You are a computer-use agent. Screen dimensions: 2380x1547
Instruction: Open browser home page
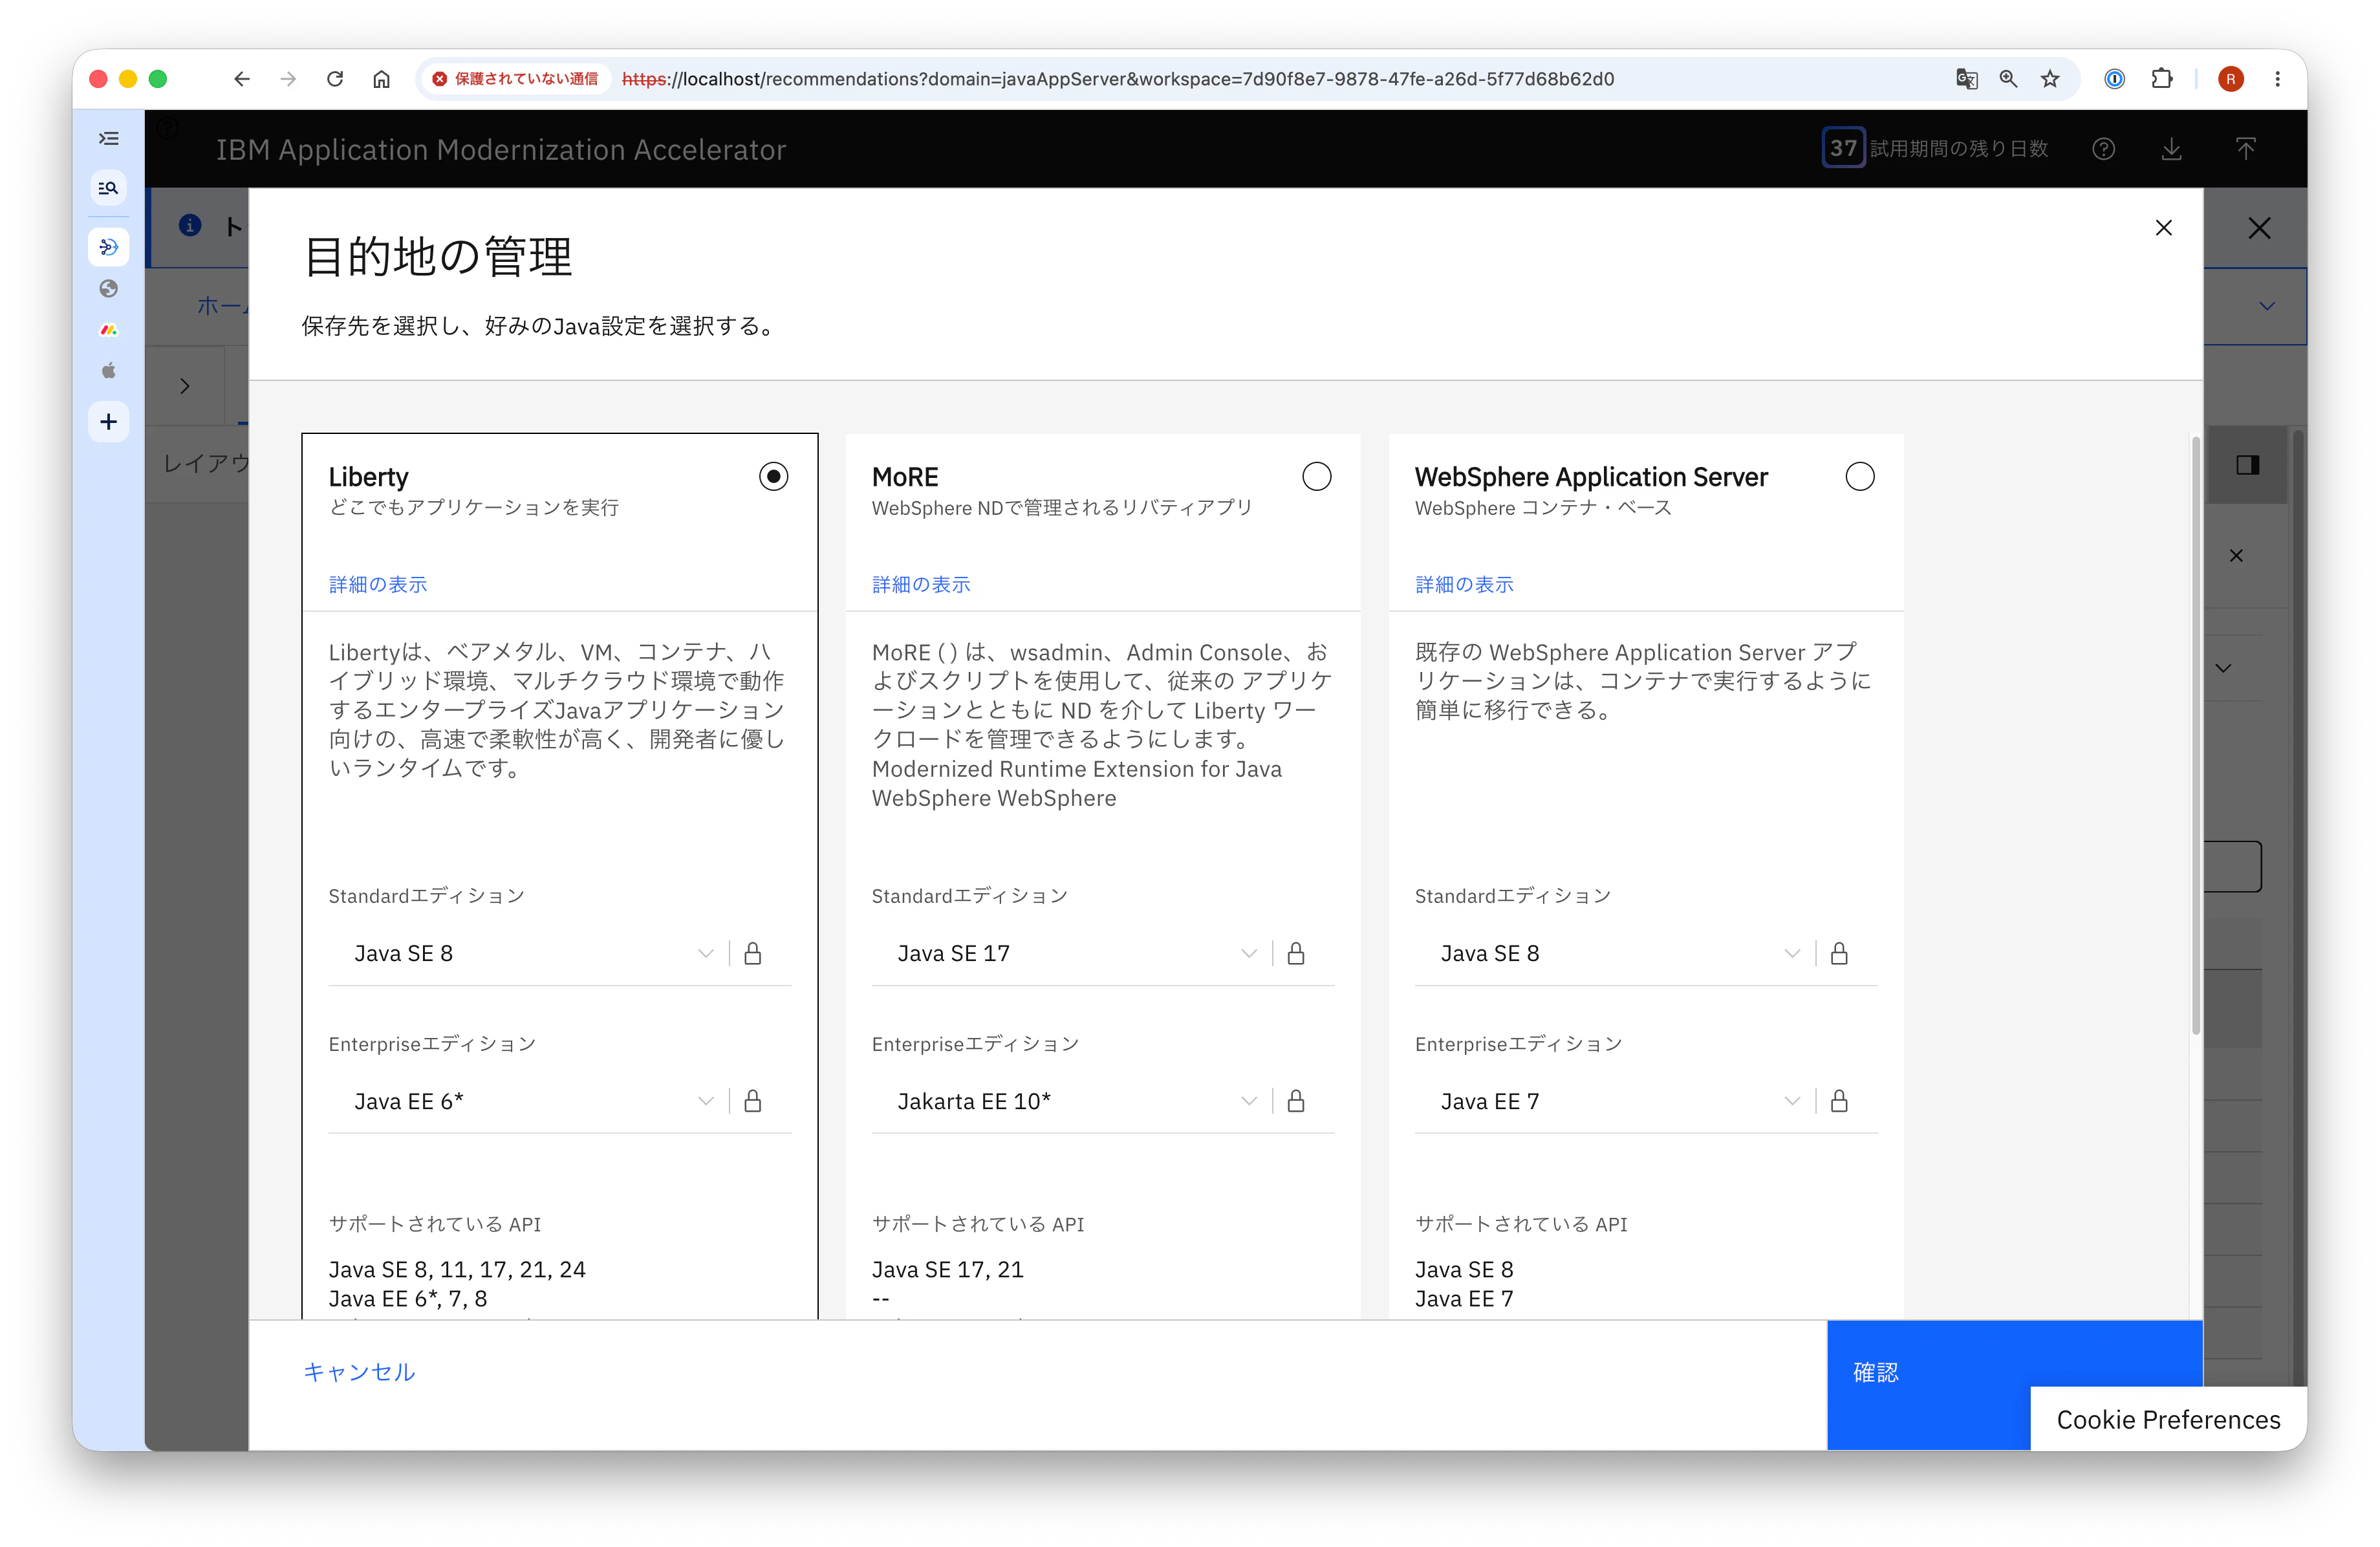pos(381,79)
